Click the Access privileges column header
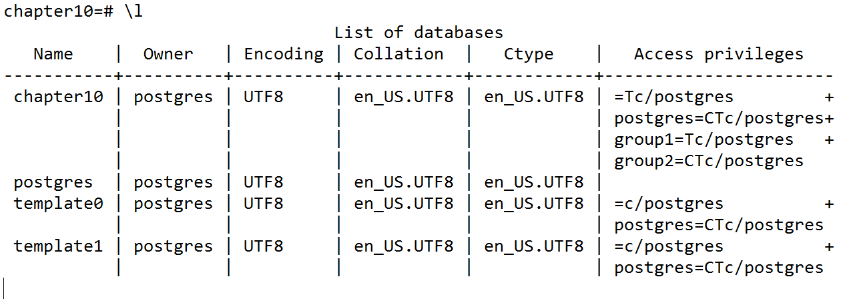Image resolution: width=849 pixels, height=307 pixels. click(x=719, y=54)
